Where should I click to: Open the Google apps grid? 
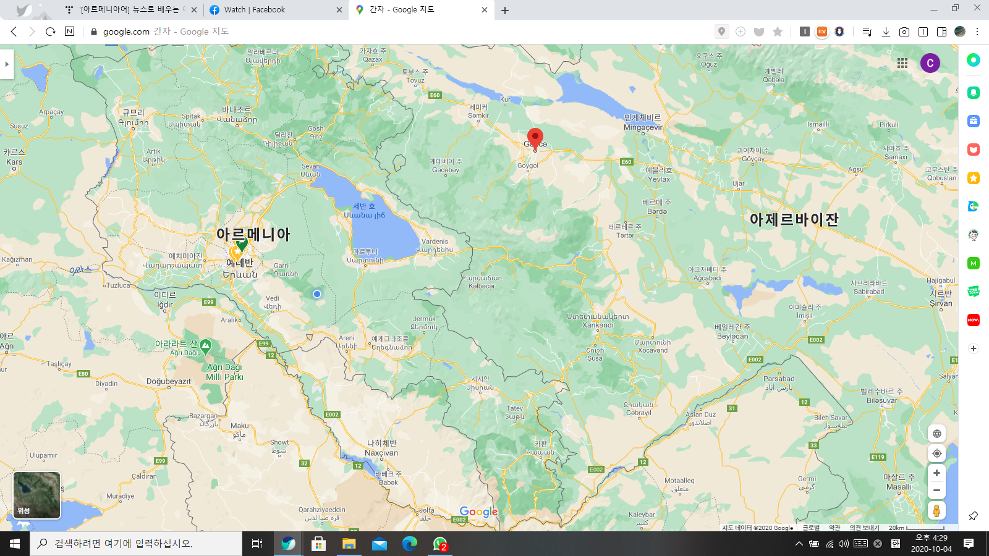(902, 63)
